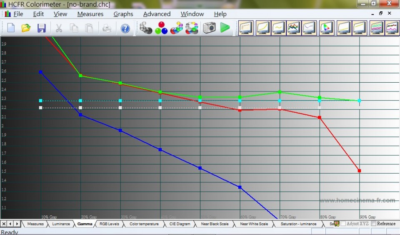Image resolution: width=400 pixels, height=235 pixels.
Task: Switch to the Near Black Scale tab
Action: click(215, 224)
